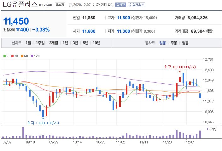Click the purple 120-day average swatch

[32, 56]
